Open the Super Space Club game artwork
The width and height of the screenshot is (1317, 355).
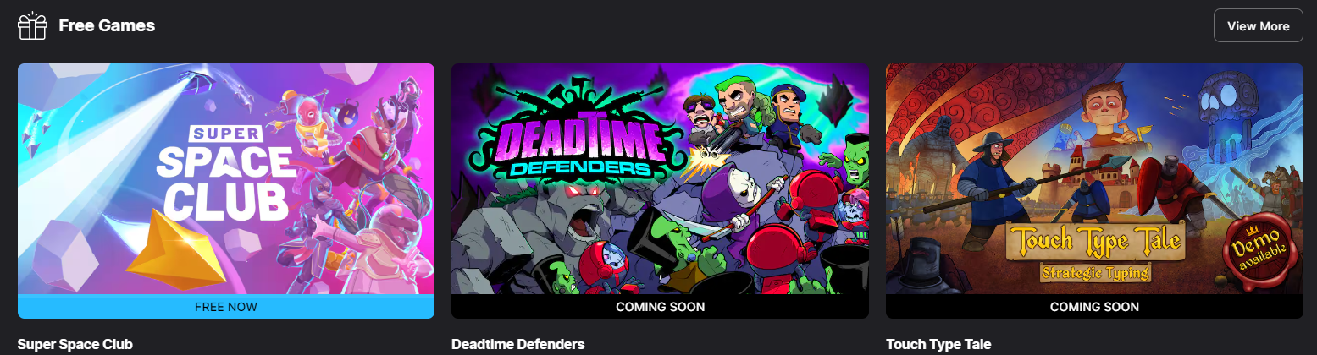226,179
